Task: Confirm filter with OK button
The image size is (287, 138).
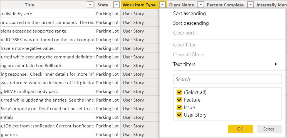Action: (x=240, y=129)
